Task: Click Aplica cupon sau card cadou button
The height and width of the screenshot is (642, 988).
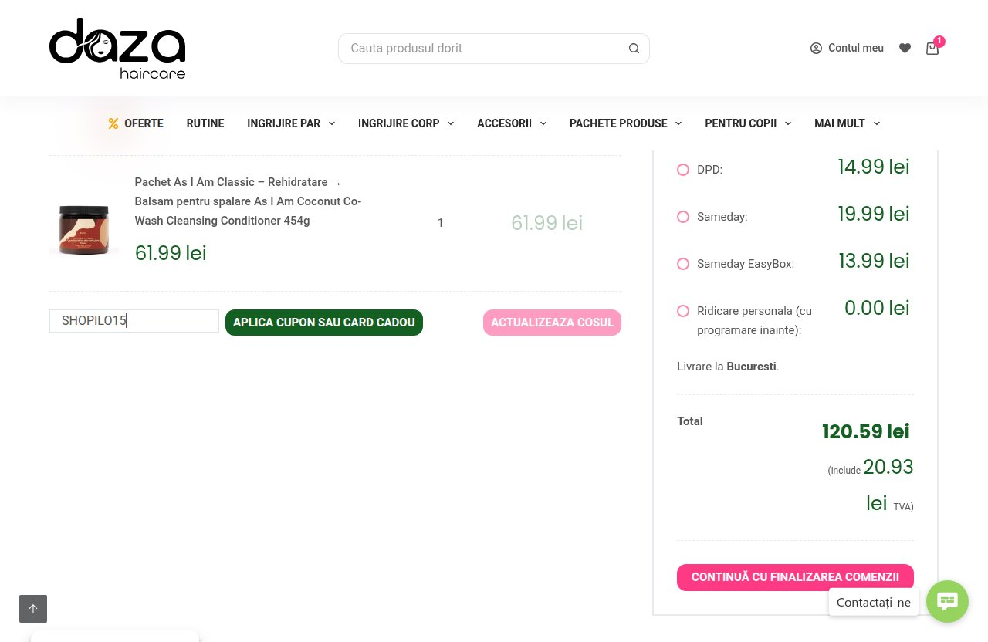Action: click(324, 323)
